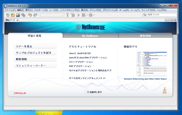Click the New File toolbar icon

pos(8,15)
